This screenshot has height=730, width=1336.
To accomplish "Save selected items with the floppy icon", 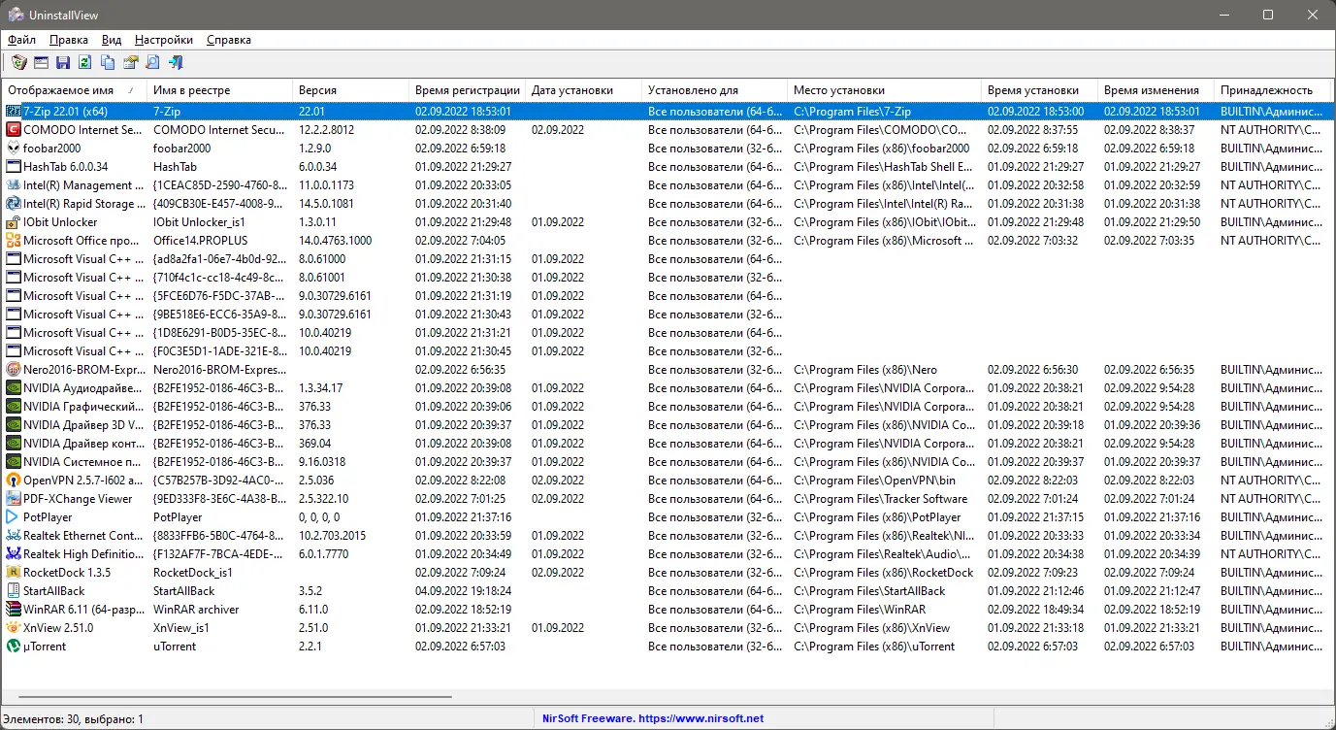I will (x=63, y=63).
